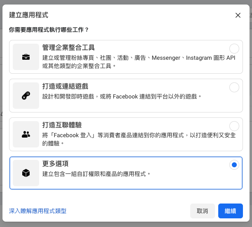Click the 更多選項 heading text
This screenshot has width=252, height=227.
pyautogui.click(x=56, y=164)
